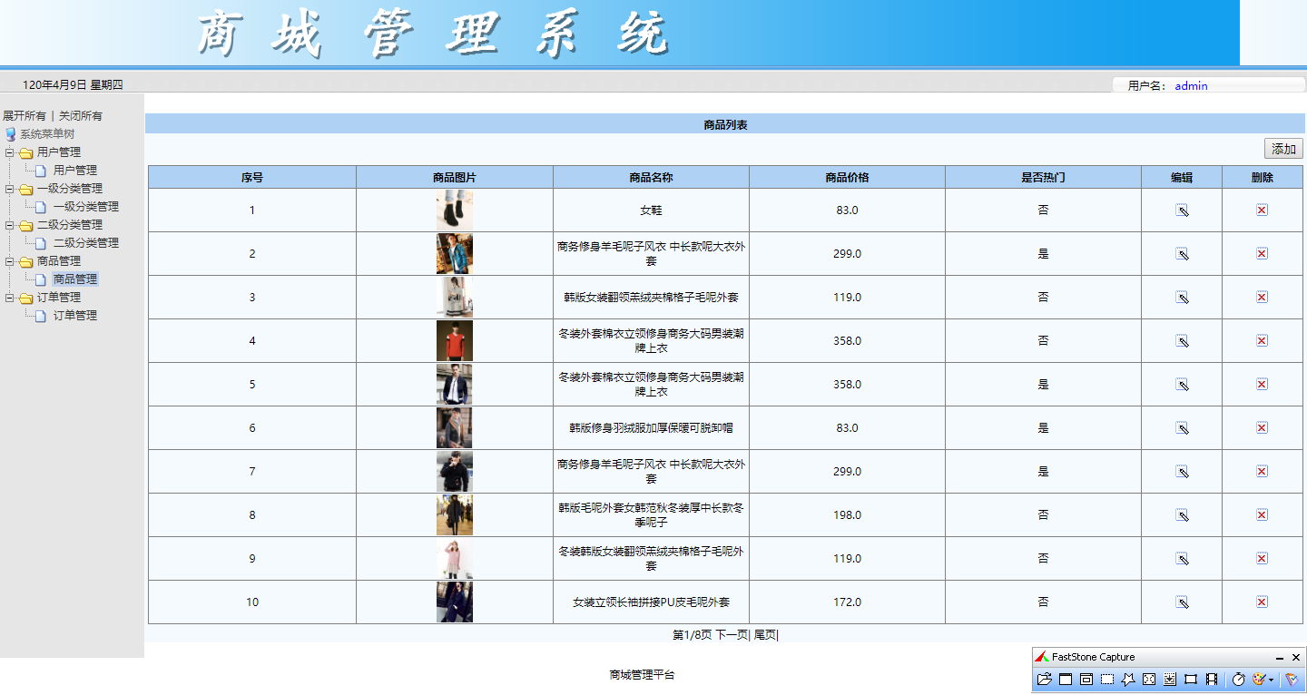Collapse the 商品管理 folder node

[9, 261]
